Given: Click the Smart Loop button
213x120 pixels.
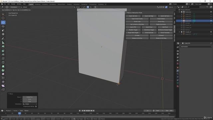Looking at the screenshot, I should pyautogui.click(x=137, y=21).
